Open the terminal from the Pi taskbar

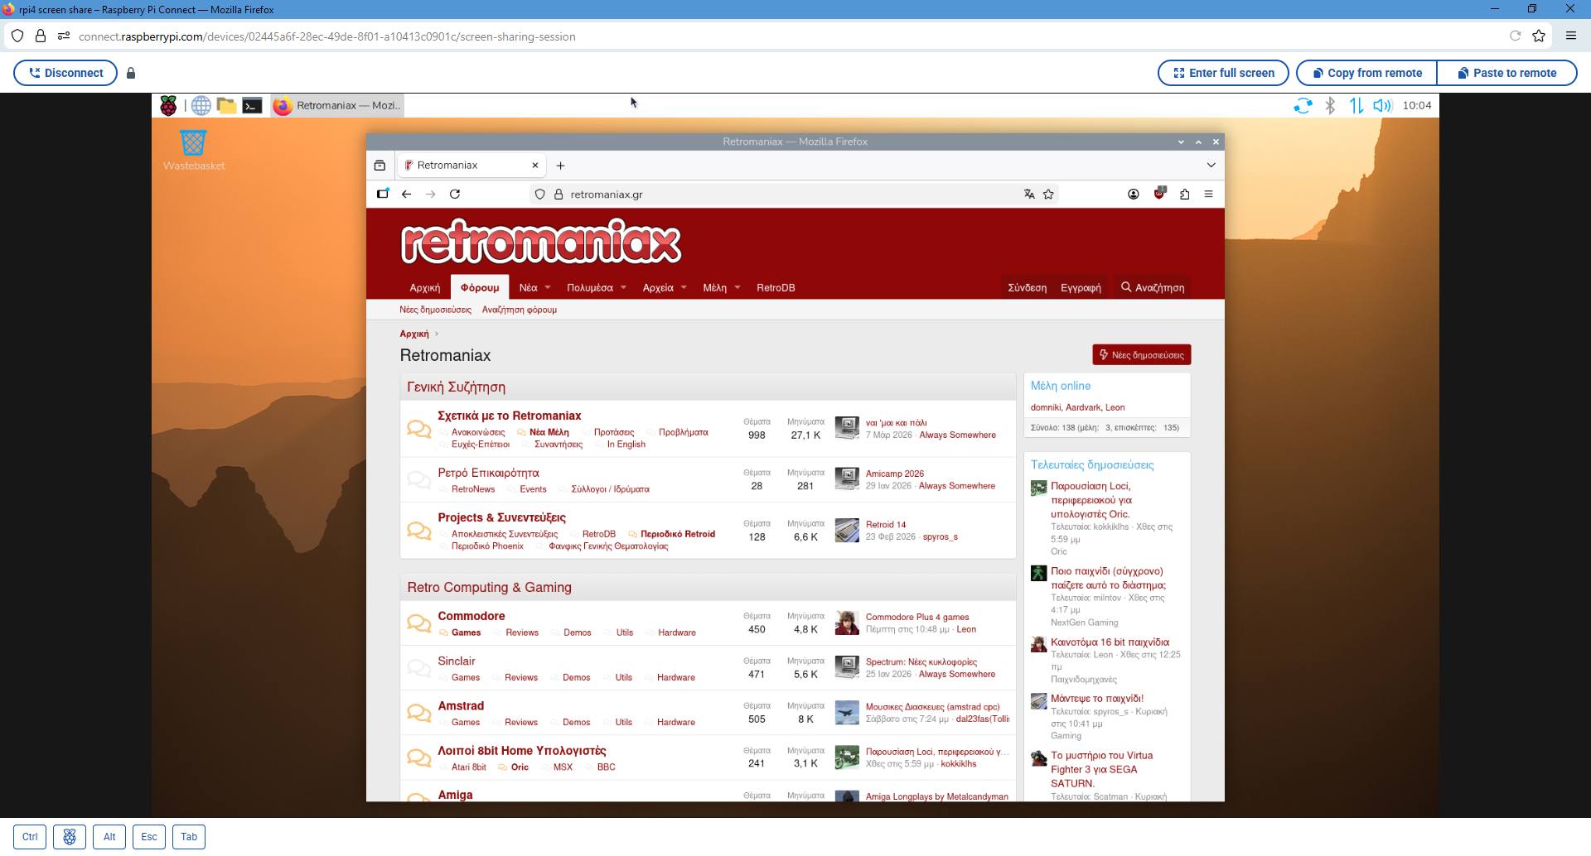(253, 106)
